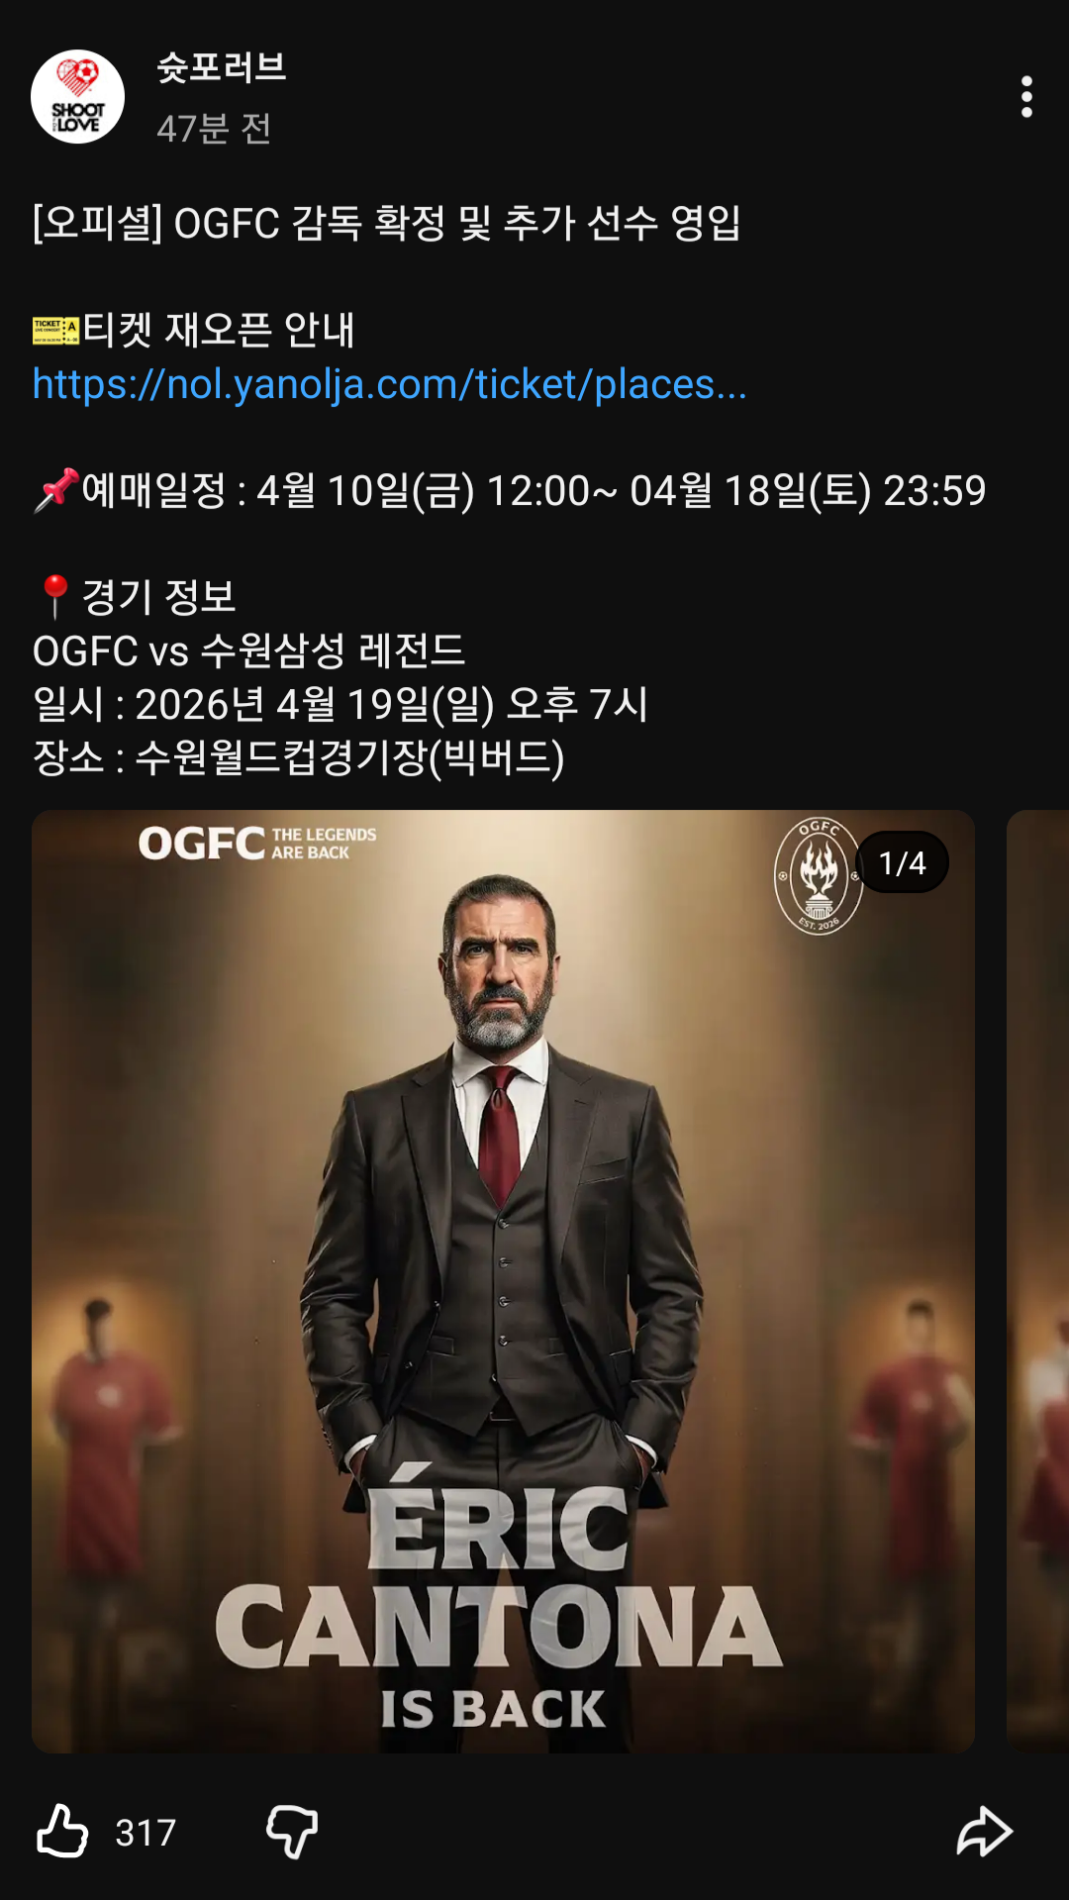Open the three-dot post options menu
This screenshot has height=1900, width=1069.
tap(1026, 96)
